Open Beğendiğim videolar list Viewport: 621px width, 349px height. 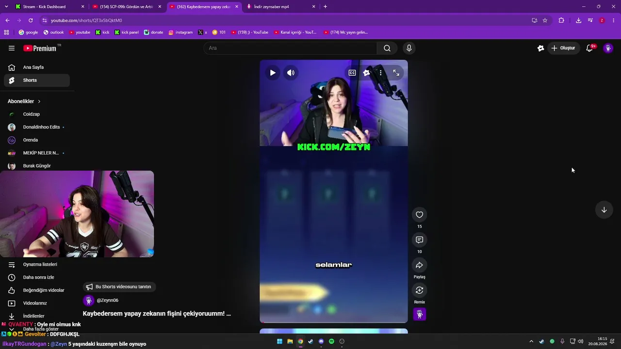pos(37,290)
